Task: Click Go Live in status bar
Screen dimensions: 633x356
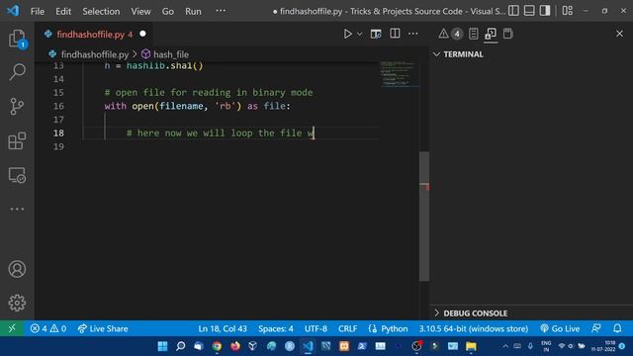Action: 560,328
